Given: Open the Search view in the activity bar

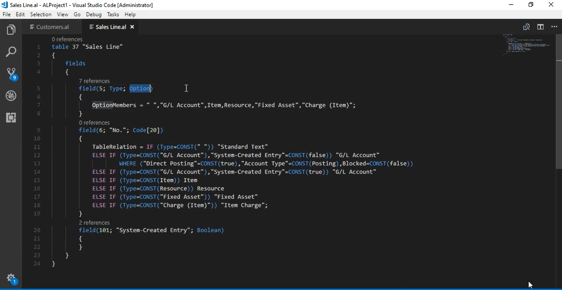Looking at the screenshot, I should [11, 52].
